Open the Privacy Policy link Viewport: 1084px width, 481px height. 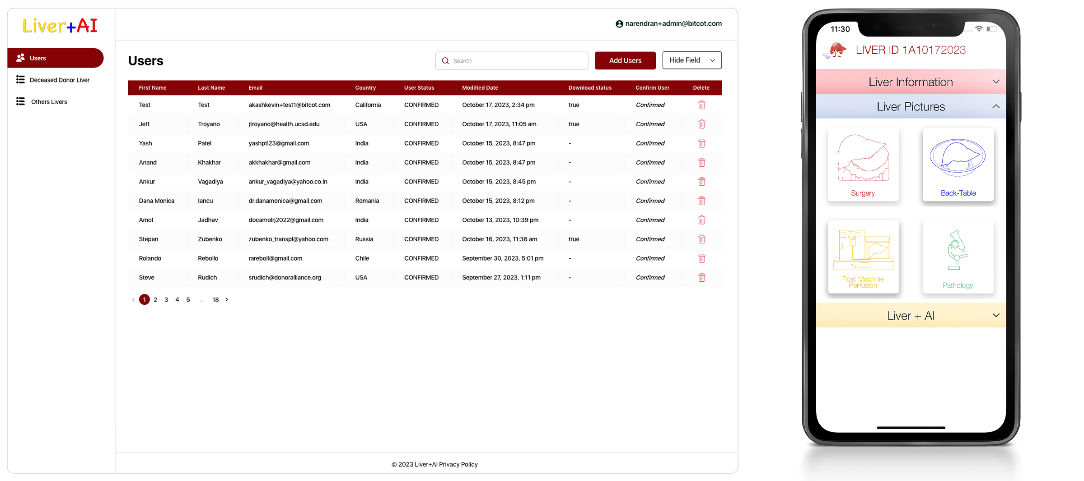point(458,464)
